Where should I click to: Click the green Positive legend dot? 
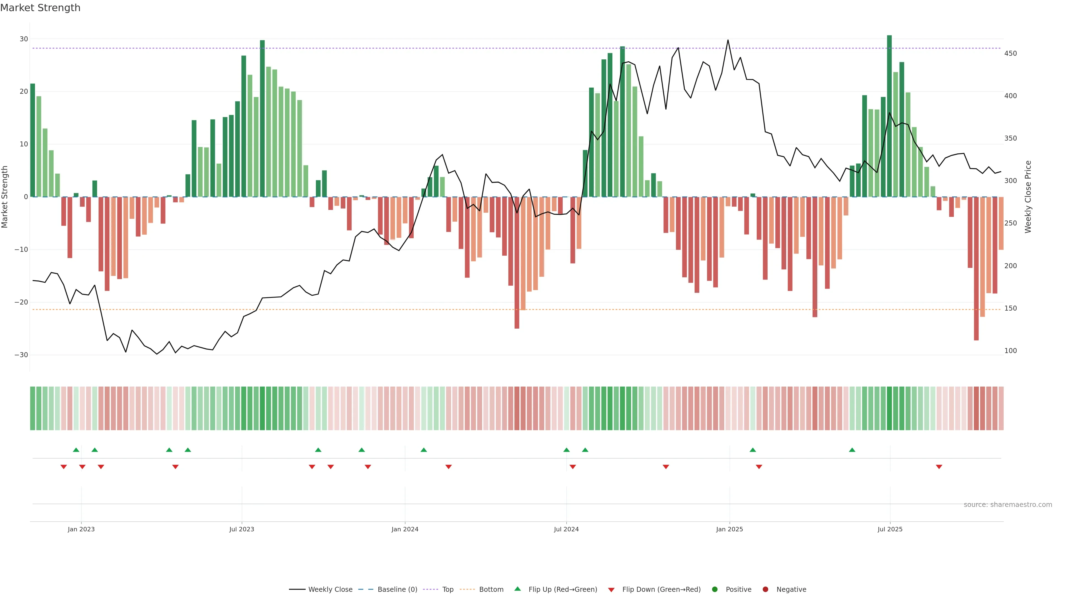pyautogui.click(x=715, y=590)
